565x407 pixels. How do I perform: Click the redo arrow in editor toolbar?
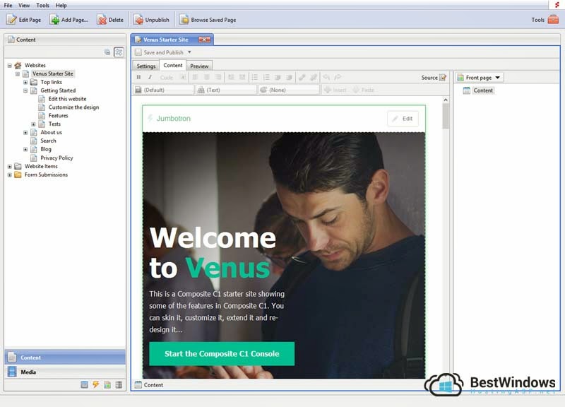click(x=338, y=77)
